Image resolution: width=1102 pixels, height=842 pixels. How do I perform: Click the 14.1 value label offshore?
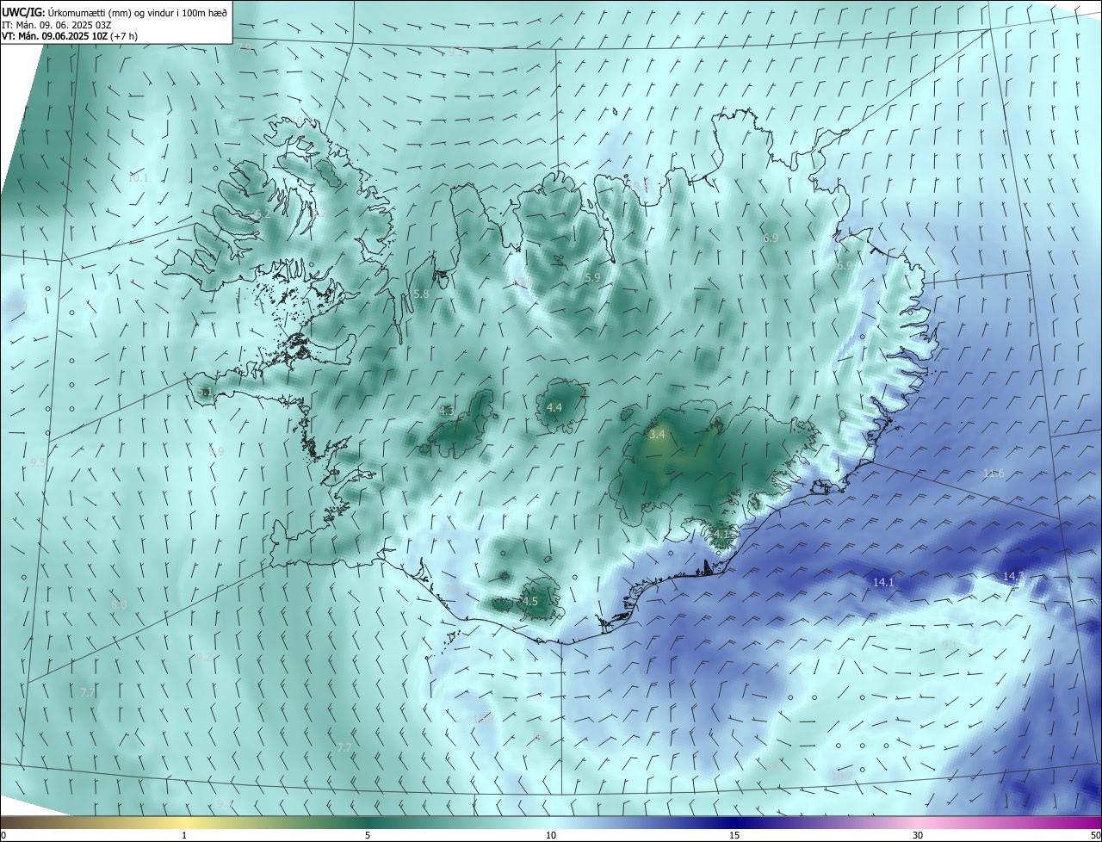coord(883,583)
